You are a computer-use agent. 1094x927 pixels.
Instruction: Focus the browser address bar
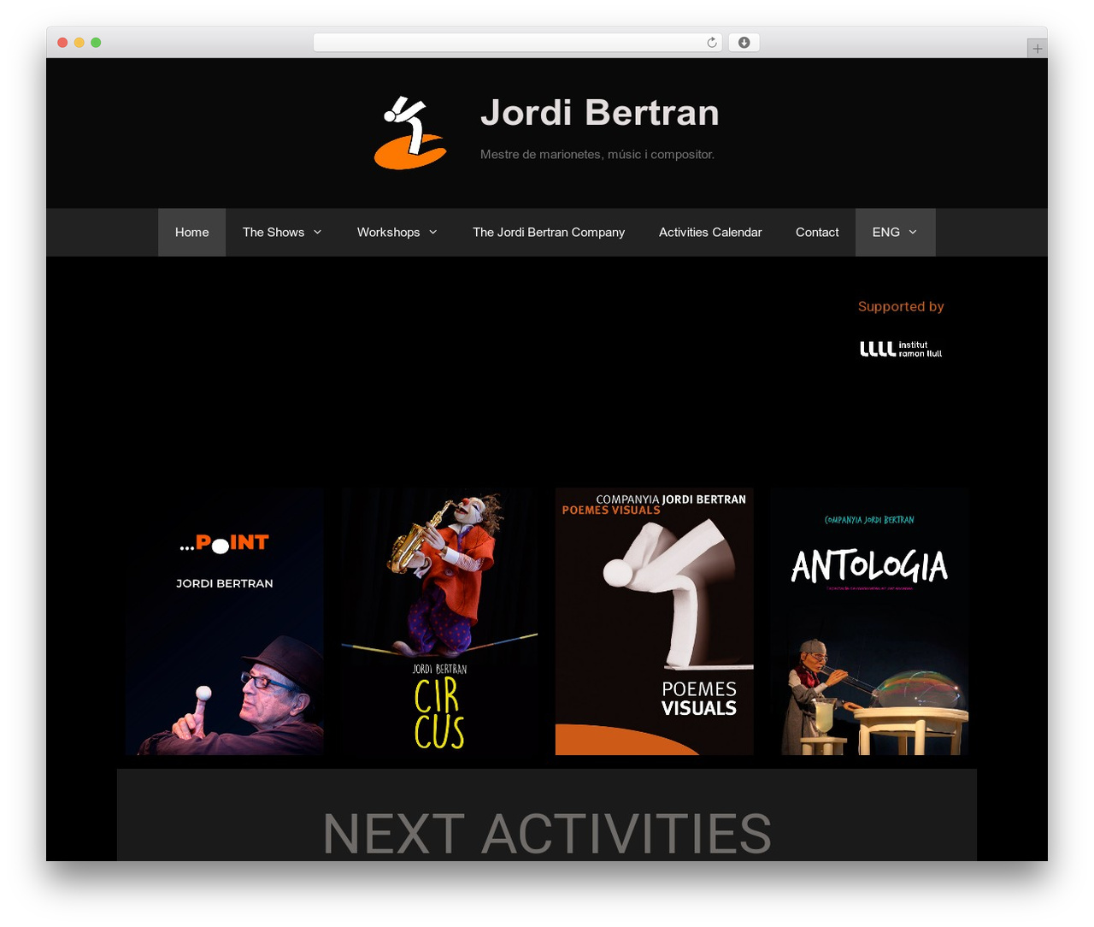[517, 43]
